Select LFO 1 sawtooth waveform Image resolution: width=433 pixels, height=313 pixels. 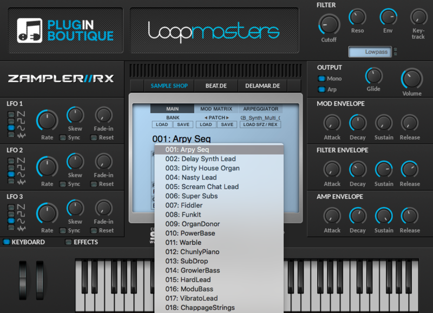pyautogui.click(x=11, y=114)
